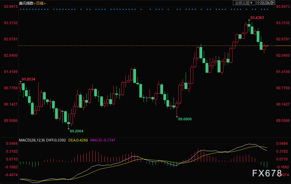Click the latest candlestick at the current price line
This screenshot has width=291, height=184.
267,46
